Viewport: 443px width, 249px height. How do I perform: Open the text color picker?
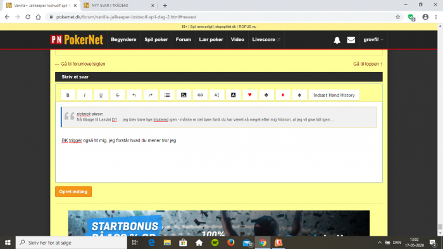click(233, 95)
